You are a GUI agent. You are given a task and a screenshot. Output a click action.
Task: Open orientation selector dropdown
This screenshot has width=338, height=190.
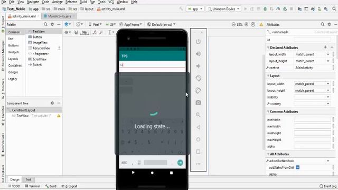point(79,24)
